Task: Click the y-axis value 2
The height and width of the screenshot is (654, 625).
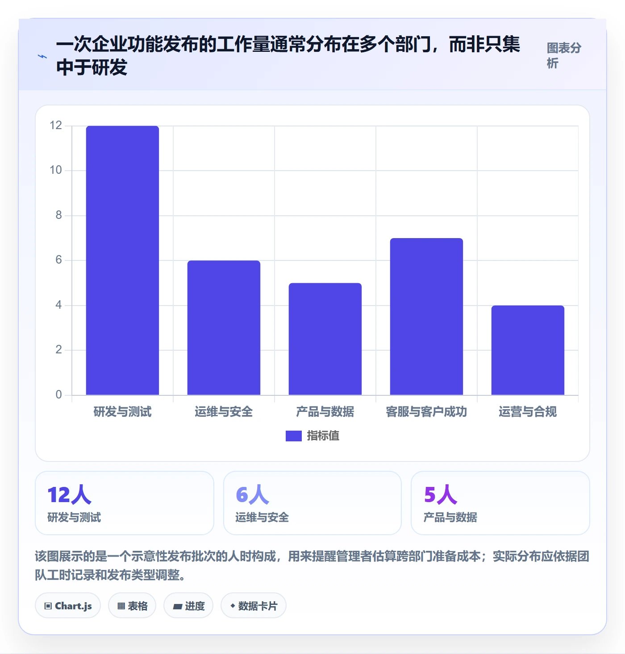Action: pyautogui.click(x=58, y=350)
